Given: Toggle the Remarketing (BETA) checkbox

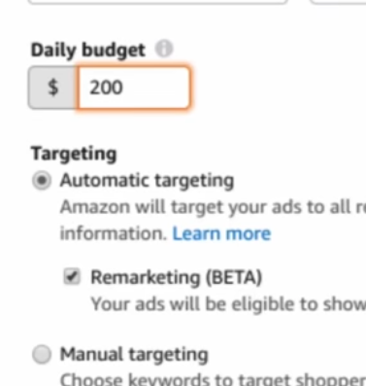Looking at the screenshot, I should 72,277.
